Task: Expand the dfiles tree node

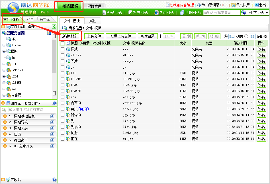Action: (4, 45)
